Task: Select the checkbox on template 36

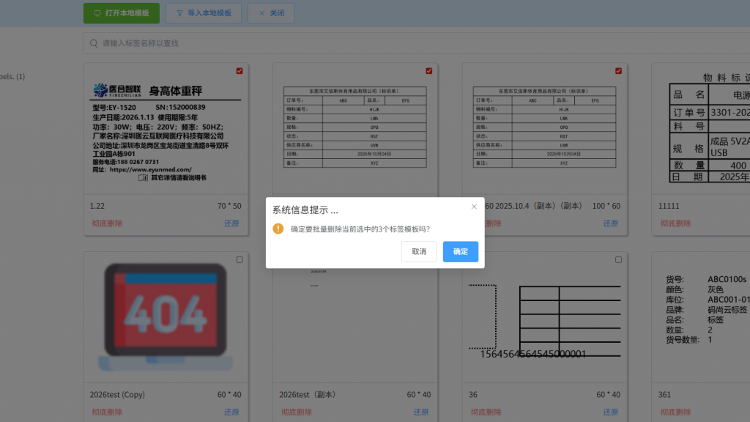Action: pyautogui.click(x=618, y=260)
